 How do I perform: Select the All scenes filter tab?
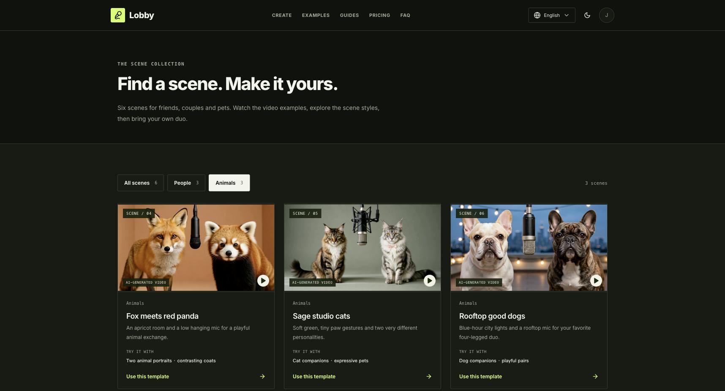pyautogui.click(x=141, y=183)
